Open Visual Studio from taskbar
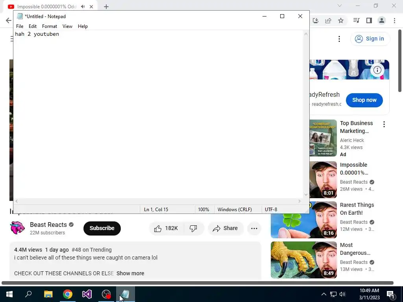Image resolution: width=403 pixels, height=302 pixels. (87, 294)
